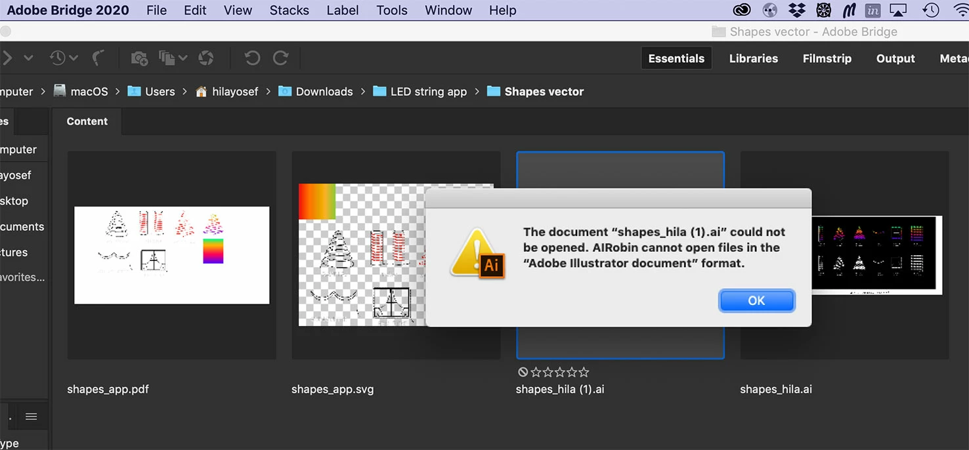
Task: Expand chevron after Downloads in path bar
Action: tap(363, 92)
